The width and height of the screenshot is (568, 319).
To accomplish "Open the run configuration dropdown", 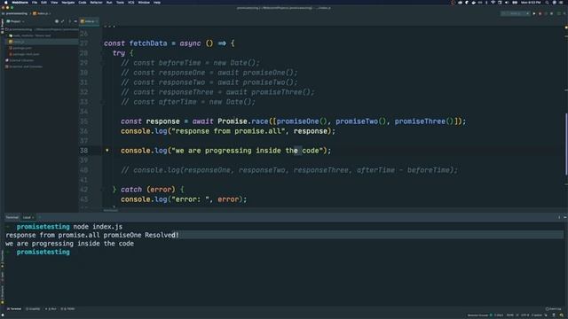I will click(x=516, y=13).
